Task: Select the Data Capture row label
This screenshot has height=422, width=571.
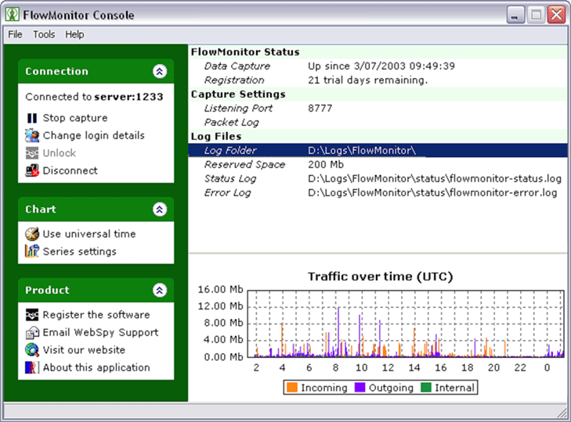Action: 237,66
